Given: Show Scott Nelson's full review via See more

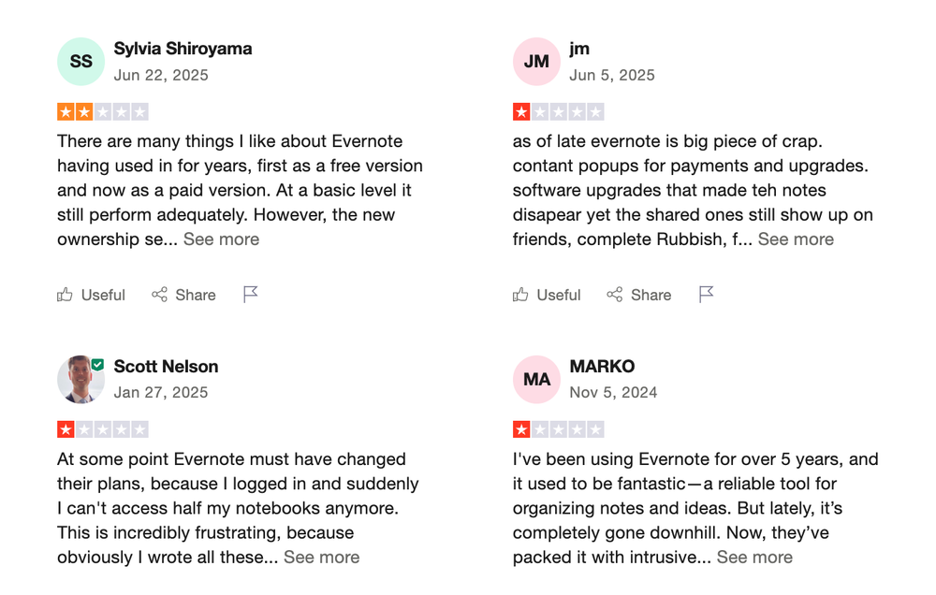Looking at the screenshot, I should [321, 557].
